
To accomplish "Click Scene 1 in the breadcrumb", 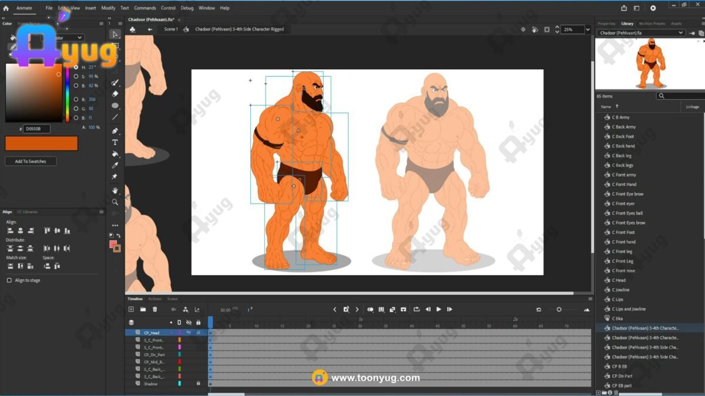I will 170,29.
